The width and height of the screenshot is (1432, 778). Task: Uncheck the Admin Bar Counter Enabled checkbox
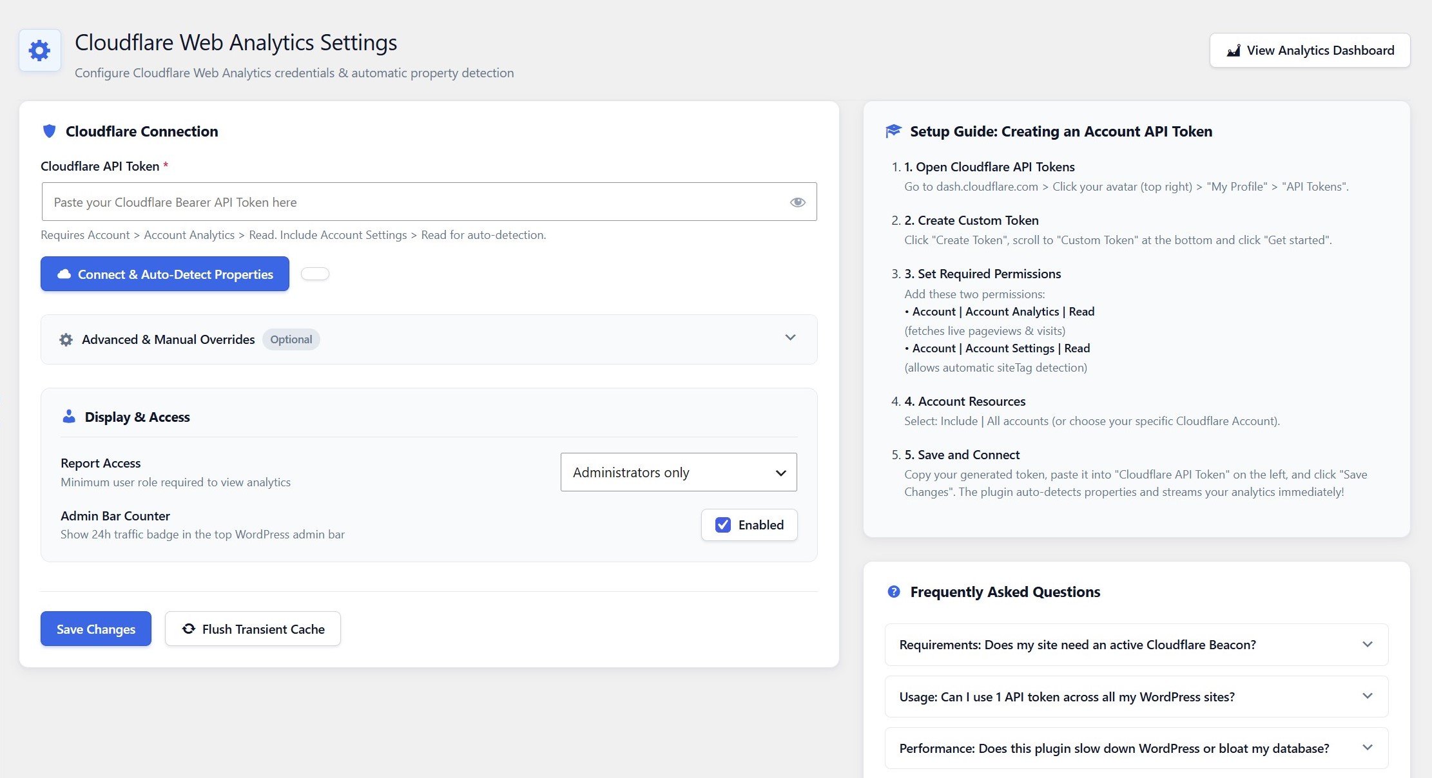723,525
